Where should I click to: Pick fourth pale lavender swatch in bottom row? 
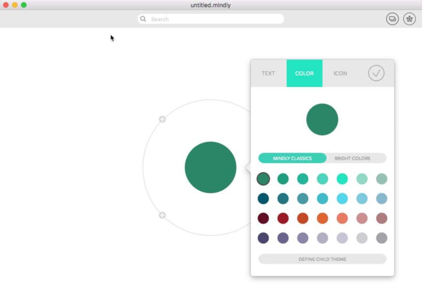pyautogui.click(x=322, y=238)
